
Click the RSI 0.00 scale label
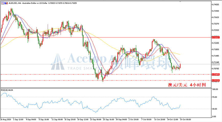point(214,117)
